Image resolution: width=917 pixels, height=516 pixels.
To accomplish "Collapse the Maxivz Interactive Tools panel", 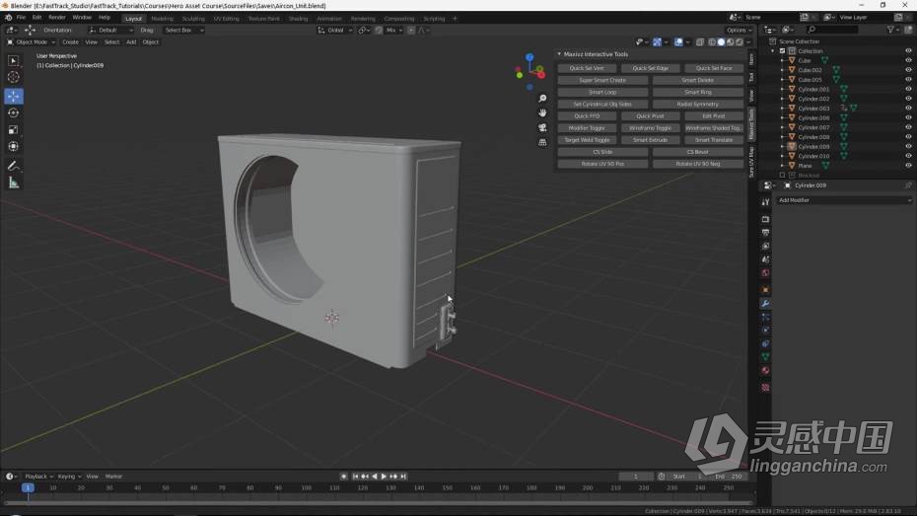I will pyautogui.click(x=559, y=54).
